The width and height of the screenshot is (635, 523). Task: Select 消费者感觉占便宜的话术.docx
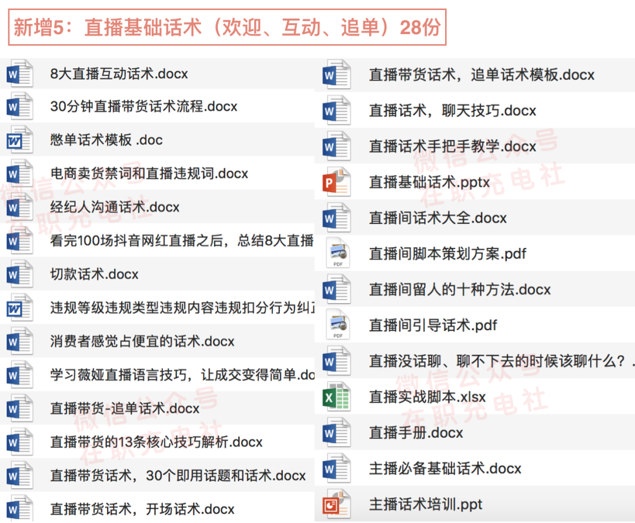tap(143, 341)
